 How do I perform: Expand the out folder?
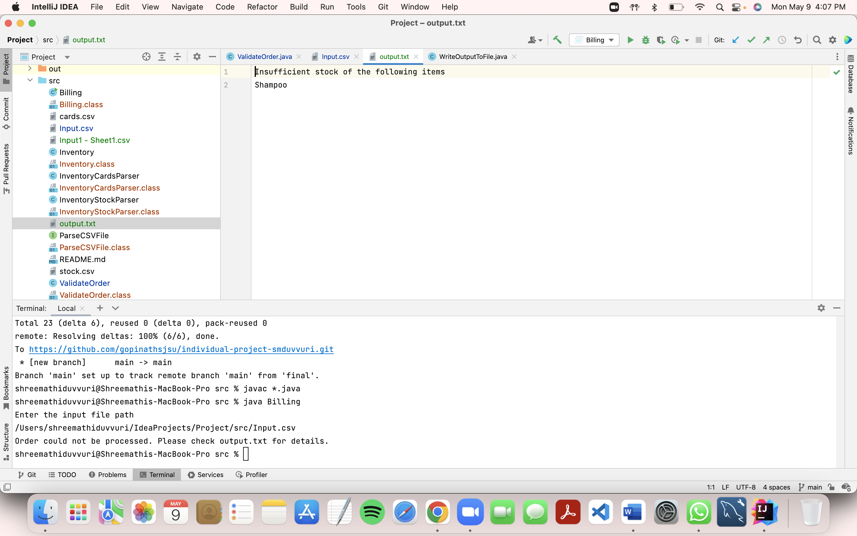(30, 68)
